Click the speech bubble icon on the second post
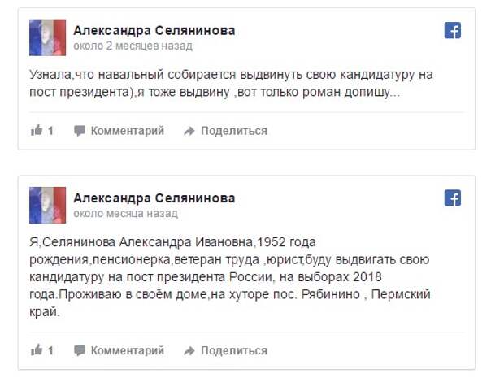Viewport: 504px width, 382px height. pyautogui.click(x=80, y=350)
